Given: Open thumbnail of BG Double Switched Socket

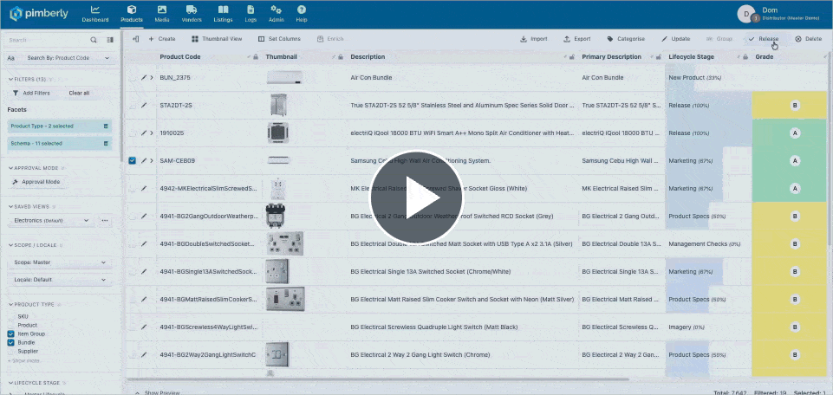Looking at the screenshot, I should (285, 243).
